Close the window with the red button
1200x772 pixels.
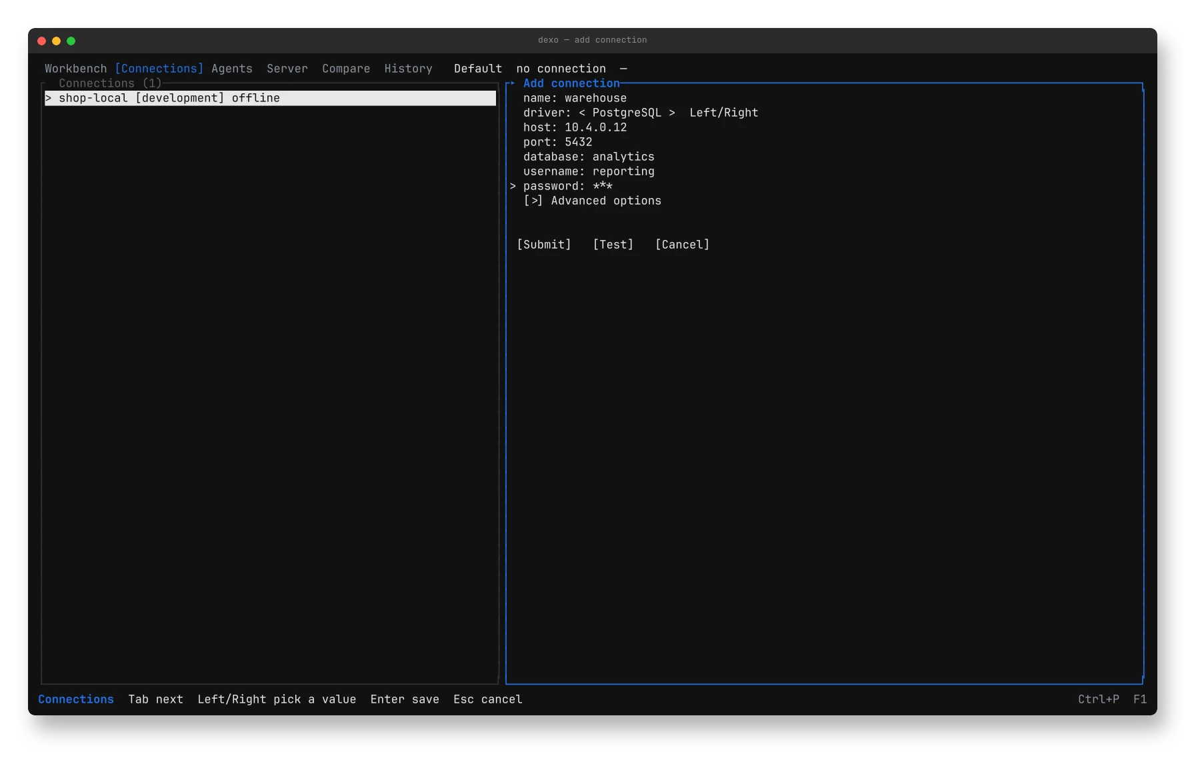coord(41,41)
